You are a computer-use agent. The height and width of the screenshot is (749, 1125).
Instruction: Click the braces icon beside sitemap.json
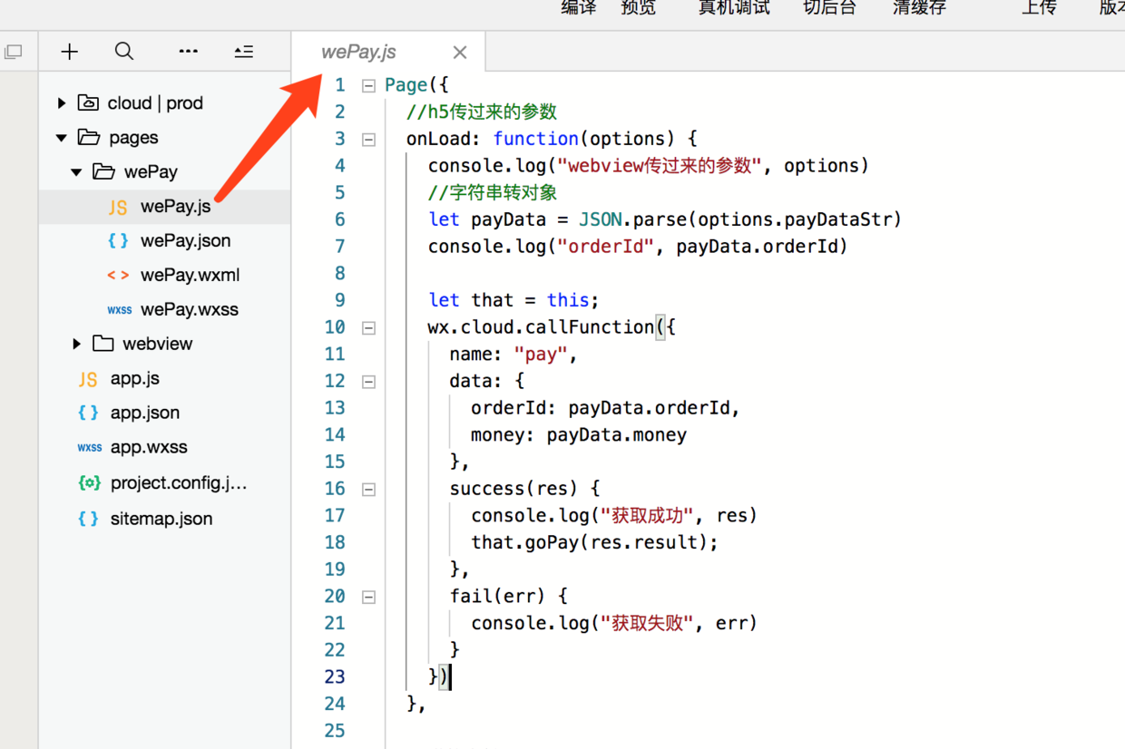pos(88,519)
